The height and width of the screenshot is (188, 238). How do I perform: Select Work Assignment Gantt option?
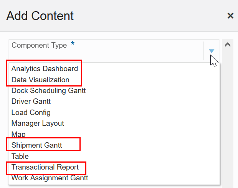tap(50, 178)
